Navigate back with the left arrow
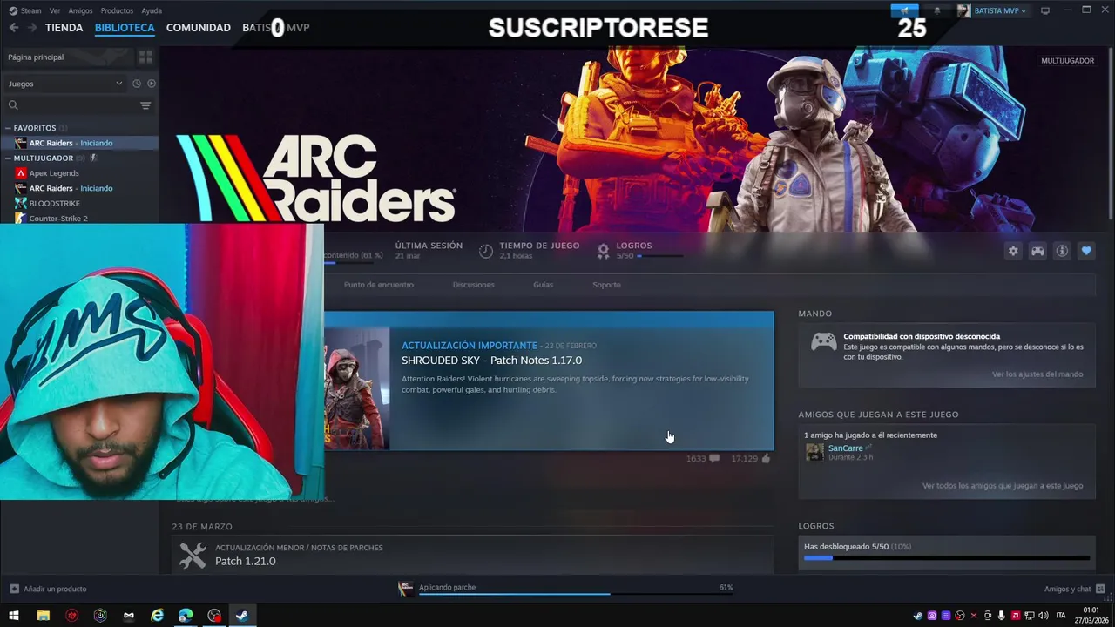 point(14,28)
